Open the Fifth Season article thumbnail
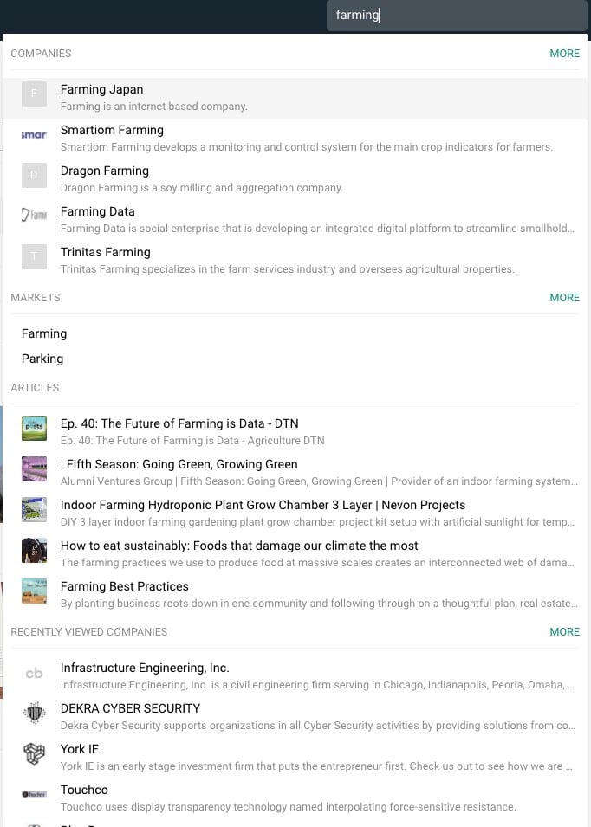This screenshot has width=591, height=827. point(34,468)
